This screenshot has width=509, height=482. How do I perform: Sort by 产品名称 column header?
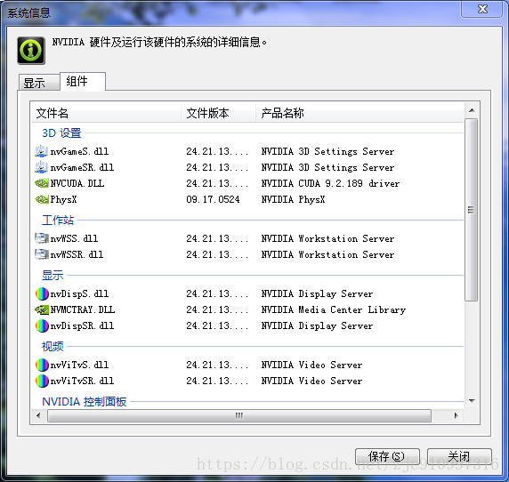click(360, 113)
